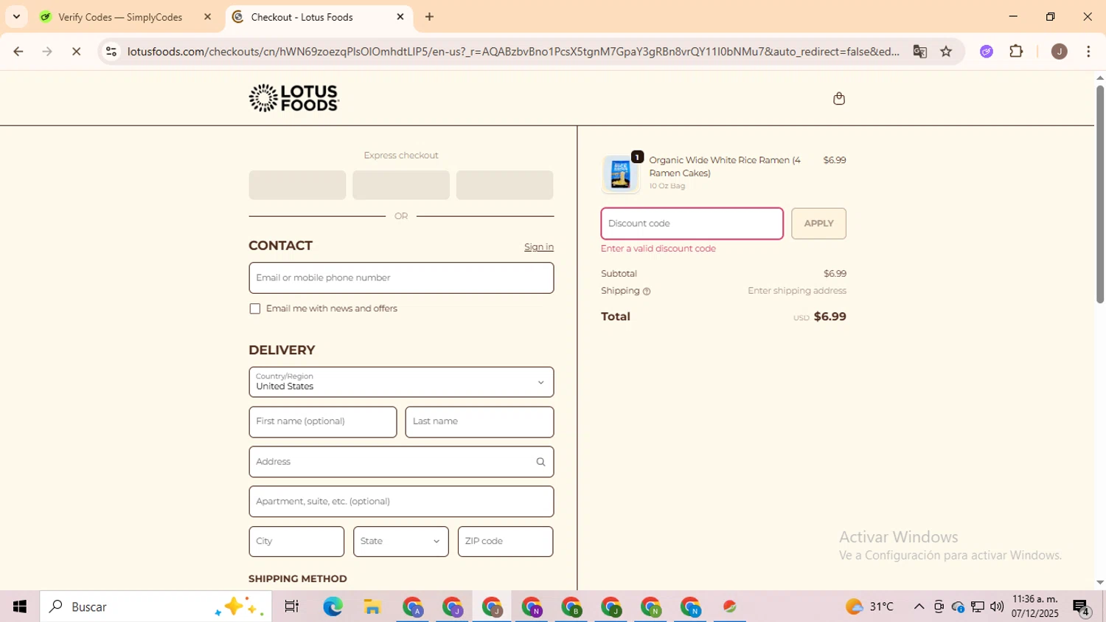Open Task View on taskbar
Image resolution: width=1106 pixels, height=622 pixels.
(x=291, y=607)
